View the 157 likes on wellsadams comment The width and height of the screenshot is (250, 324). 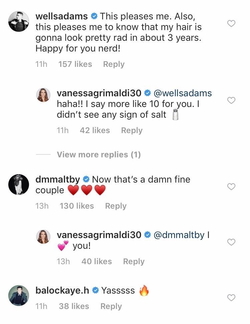75,64
